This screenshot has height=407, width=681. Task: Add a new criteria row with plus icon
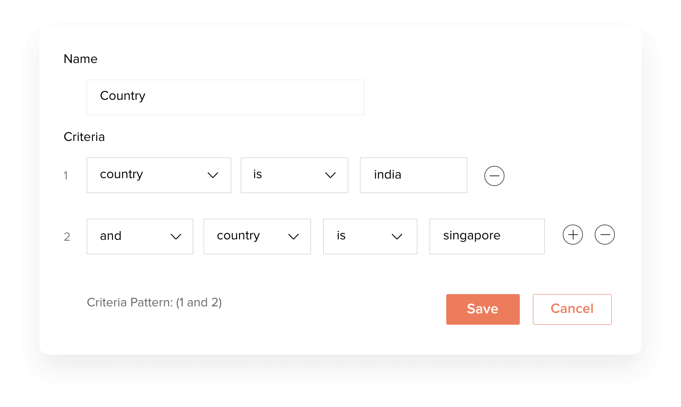pyautogui.click(x=572, y=235)
